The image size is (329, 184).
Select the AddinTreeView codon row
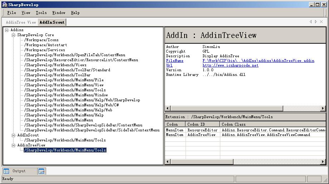[x=245, y=135]
